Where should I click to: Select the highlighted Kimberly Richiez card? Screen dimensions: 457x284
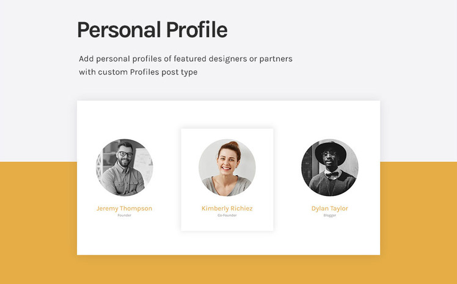tap(227, 180)
